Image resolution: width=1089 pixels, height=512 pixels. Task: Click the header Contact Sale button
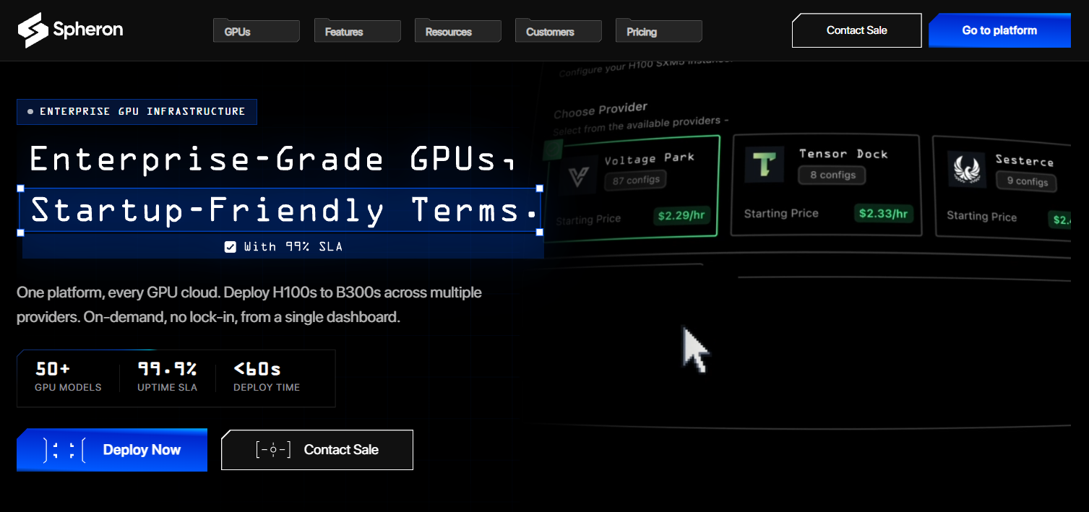tap(856, 30)
